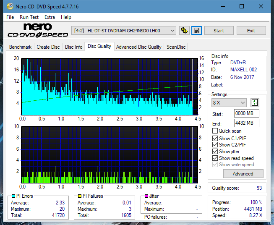
Task: Expand the 8 X speed dropdown
Action: point(229,102)
